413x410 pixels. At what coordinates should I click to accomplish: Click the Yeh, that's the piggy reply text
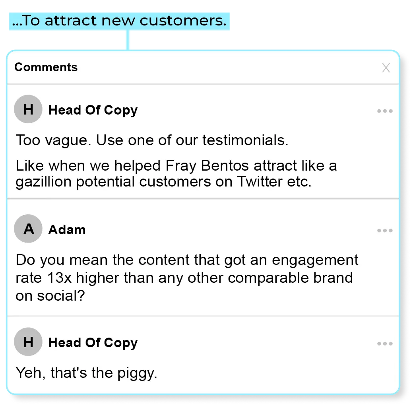(x=86, y=373)
